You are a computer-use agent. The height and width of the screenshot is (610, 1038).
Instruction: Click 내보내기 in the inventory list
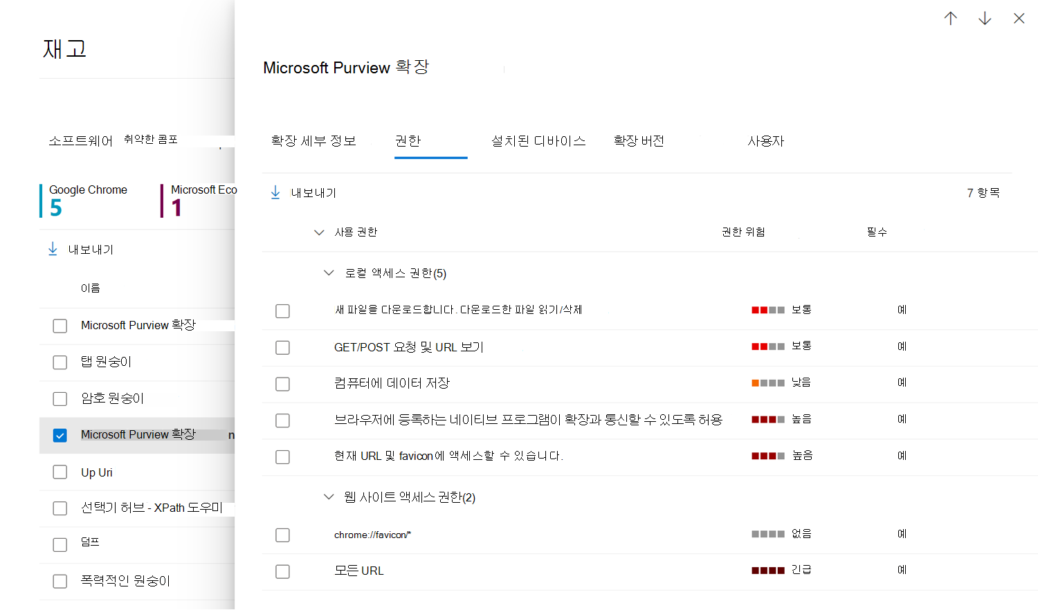91,250
